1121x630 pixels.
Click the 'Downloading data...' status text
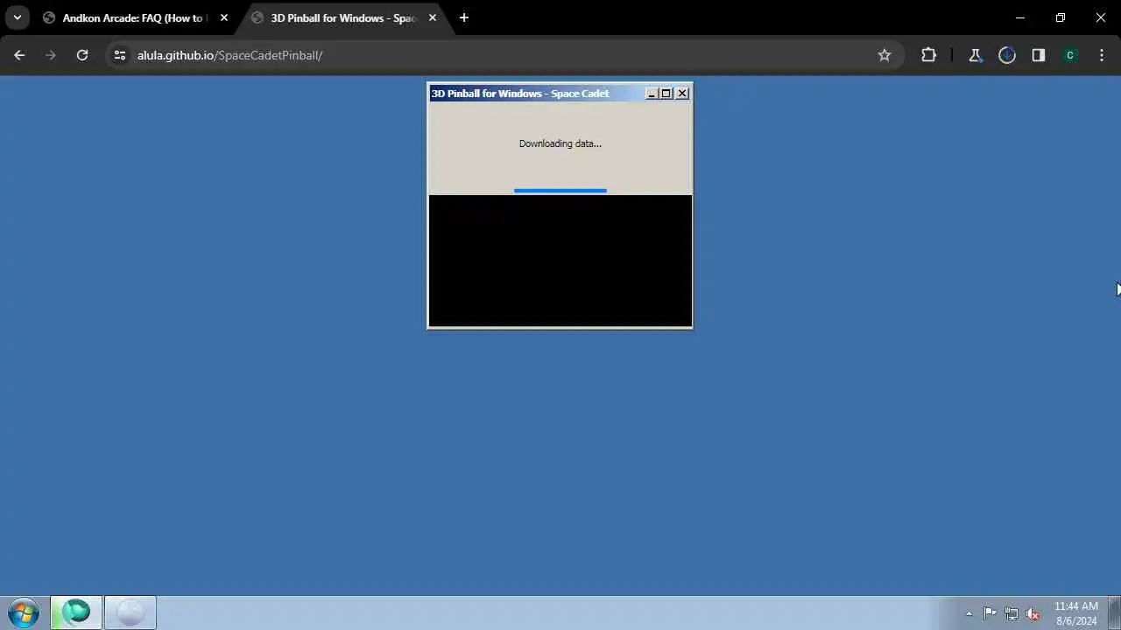coord(560,143)
